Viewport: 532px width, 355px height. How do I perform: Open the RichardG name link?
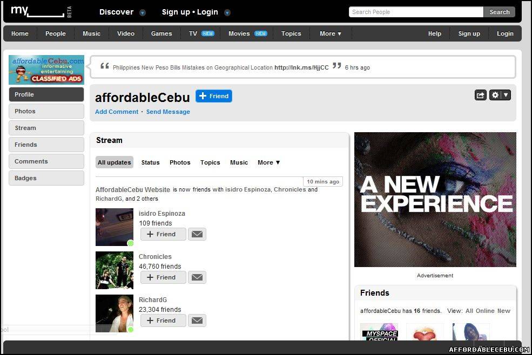pyautogui.click(x=153, y=300)
